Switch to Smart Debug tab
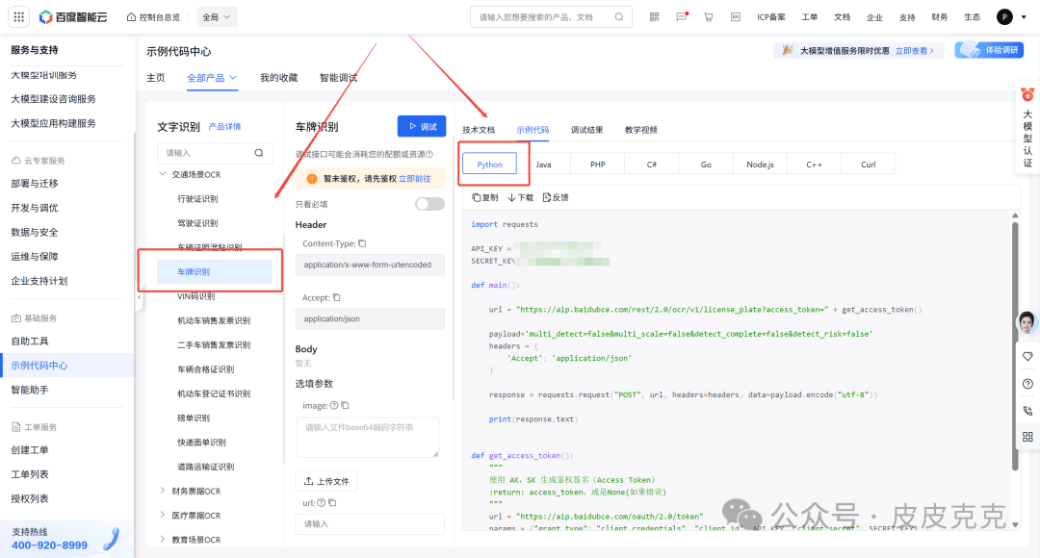 pos(338,78)
